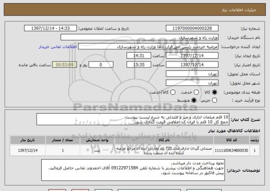Screen dimensions: 270x191
Task: Click the تاریخ ایجاد نیاز date field
Action: click(x=192, y=56)
